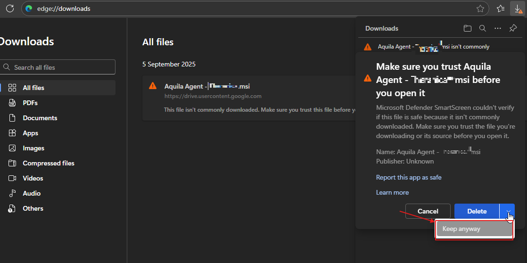527x263 pixels.
Task: Click the favorites star in address bar
Action: tap(480, 8)
